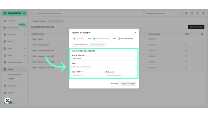Click the Comptabilité sidebar icon
The height and width of the screenshot is (117, 208).
pyautogui.click(x=5, y=86)
